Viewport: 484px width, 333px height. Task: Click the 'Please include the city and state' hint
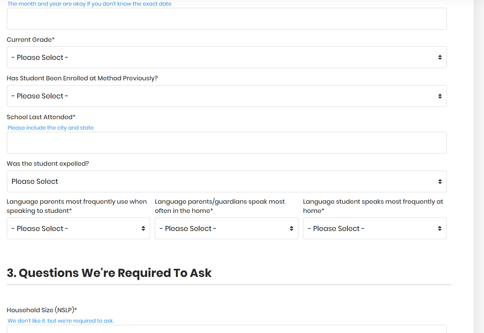[50, 128]
